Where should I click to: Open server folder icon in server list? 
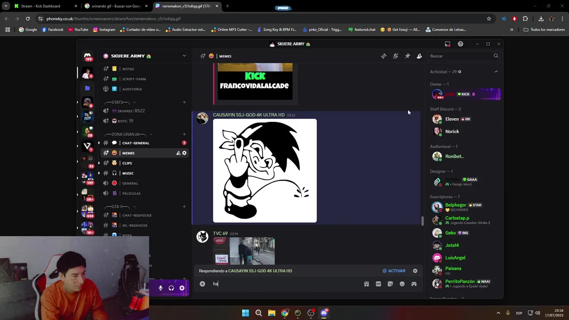pos(88,88)
